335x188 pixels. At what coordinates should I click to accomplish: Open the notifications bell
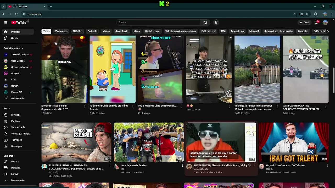pyautogui.click(x=316, y=22)
